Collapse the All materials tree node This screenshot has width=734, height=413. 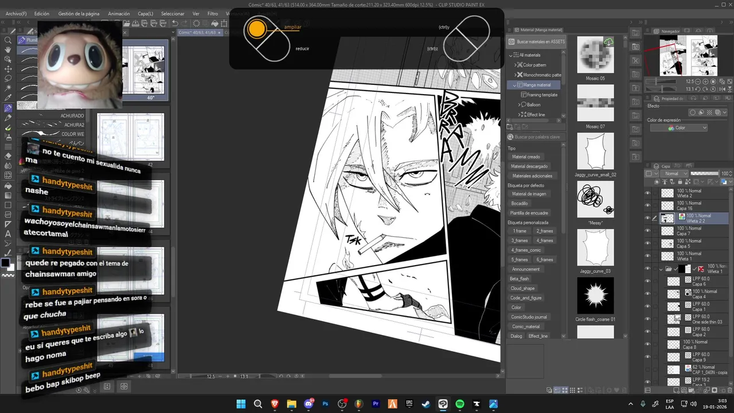click(511, 55)
